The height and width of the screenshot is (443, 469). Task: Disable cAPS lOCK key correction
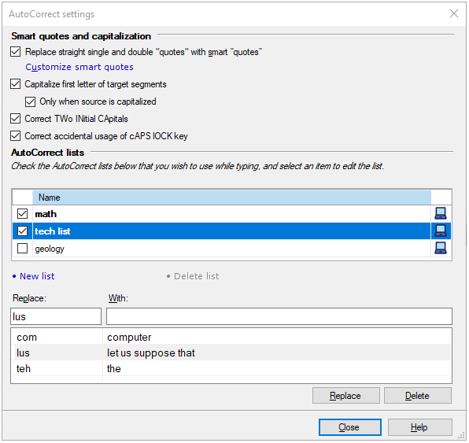tap(16, 136)
